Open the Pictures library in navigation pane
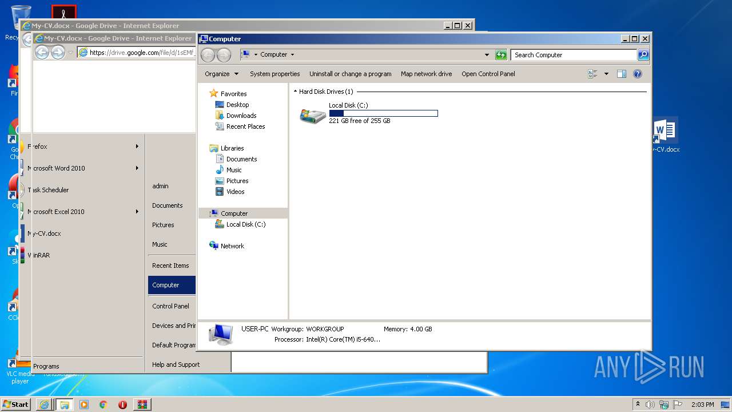 (237, 181)
